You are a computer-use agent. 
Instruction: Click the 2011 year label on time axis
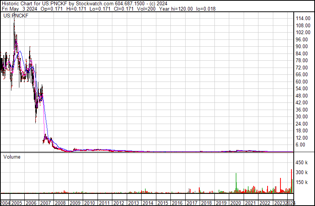[x=104, y=203]
